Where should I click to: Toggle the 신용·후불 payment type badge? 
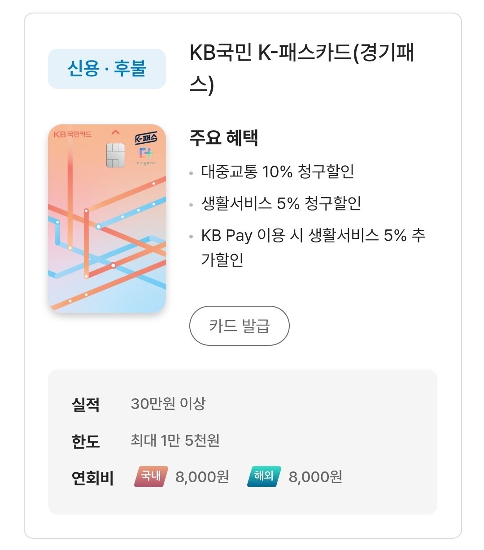point(108,68)
